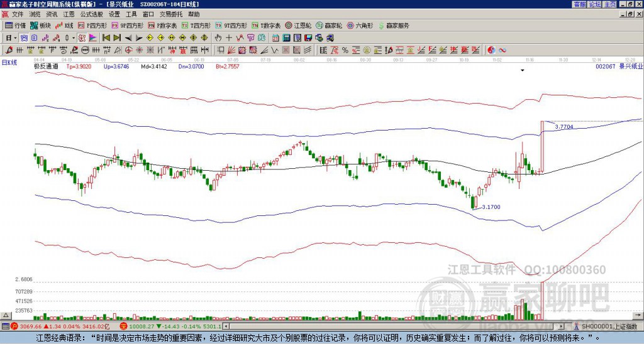The height and width of the screenshot is (344, 644).
Task: Select the red crosshair circle tool
Action: tap(128, 50)
